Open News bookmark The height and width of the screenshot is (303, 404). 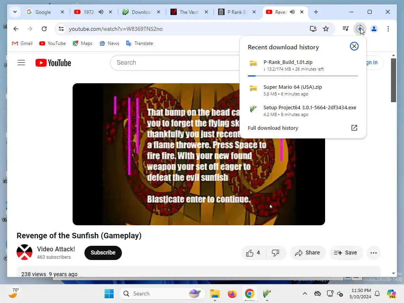coord(109,43)
